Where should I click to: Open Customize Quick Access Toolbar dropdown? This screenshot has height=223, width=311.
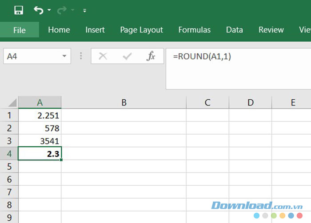tap(85, 10)
